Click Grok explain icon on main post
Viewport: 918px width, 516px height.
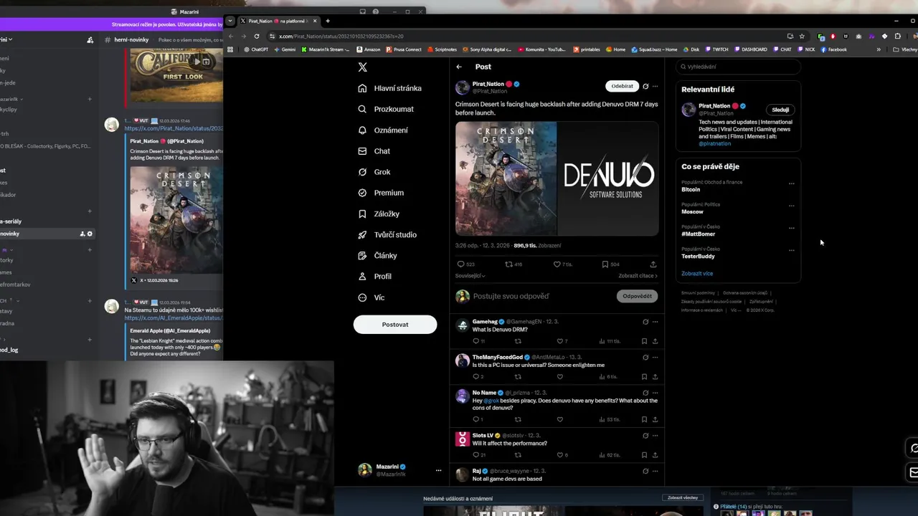point(645,86)
